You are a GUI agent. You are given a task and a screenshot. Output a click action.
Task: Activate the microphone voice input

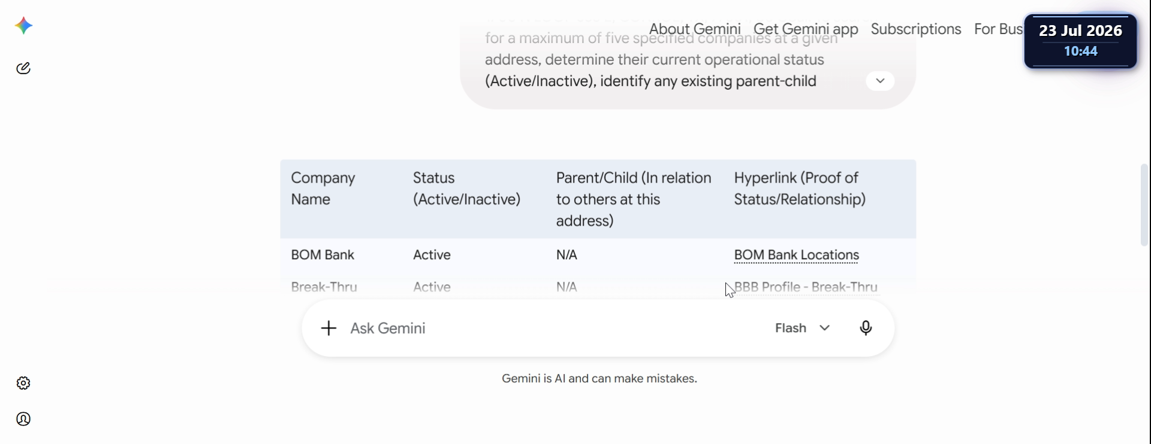[866, 328]
